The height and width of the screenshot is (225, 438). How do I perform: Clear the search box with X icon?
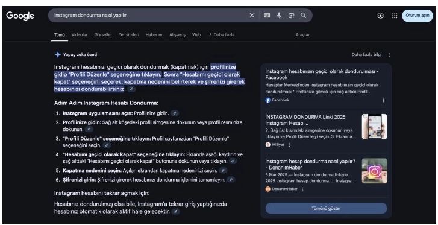pyautogui.click(x=252, y=16)
